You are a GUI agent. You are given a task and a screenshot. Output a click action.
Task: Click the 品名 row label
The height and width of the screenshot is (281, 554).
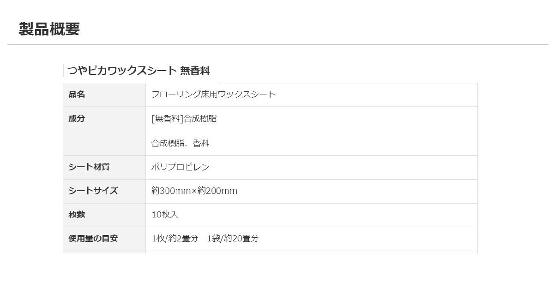[x=77, y=94]
